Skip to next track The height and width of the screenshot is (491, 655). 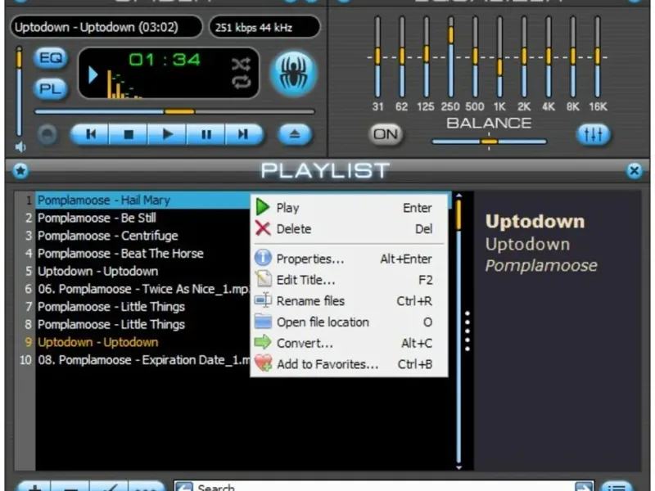(x=244, y=134)
